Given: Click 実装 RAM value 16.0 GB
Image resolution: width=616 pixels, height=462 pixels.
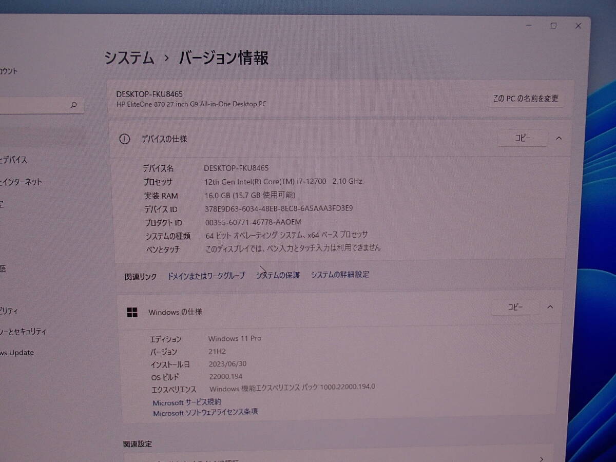Looking at the screenshot, I should tap(249, 195).
